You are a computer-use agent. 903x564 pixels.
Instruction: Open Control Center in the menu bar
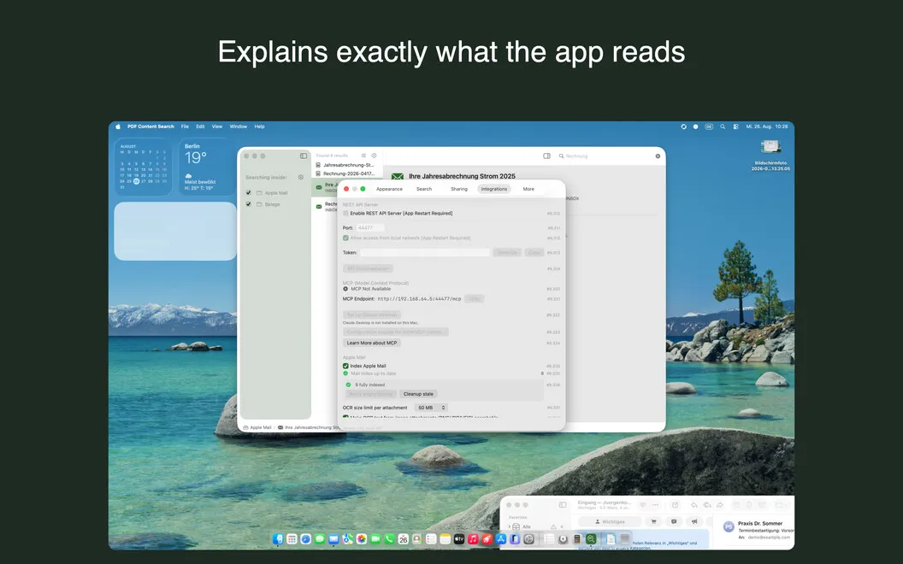coord(735,126)
